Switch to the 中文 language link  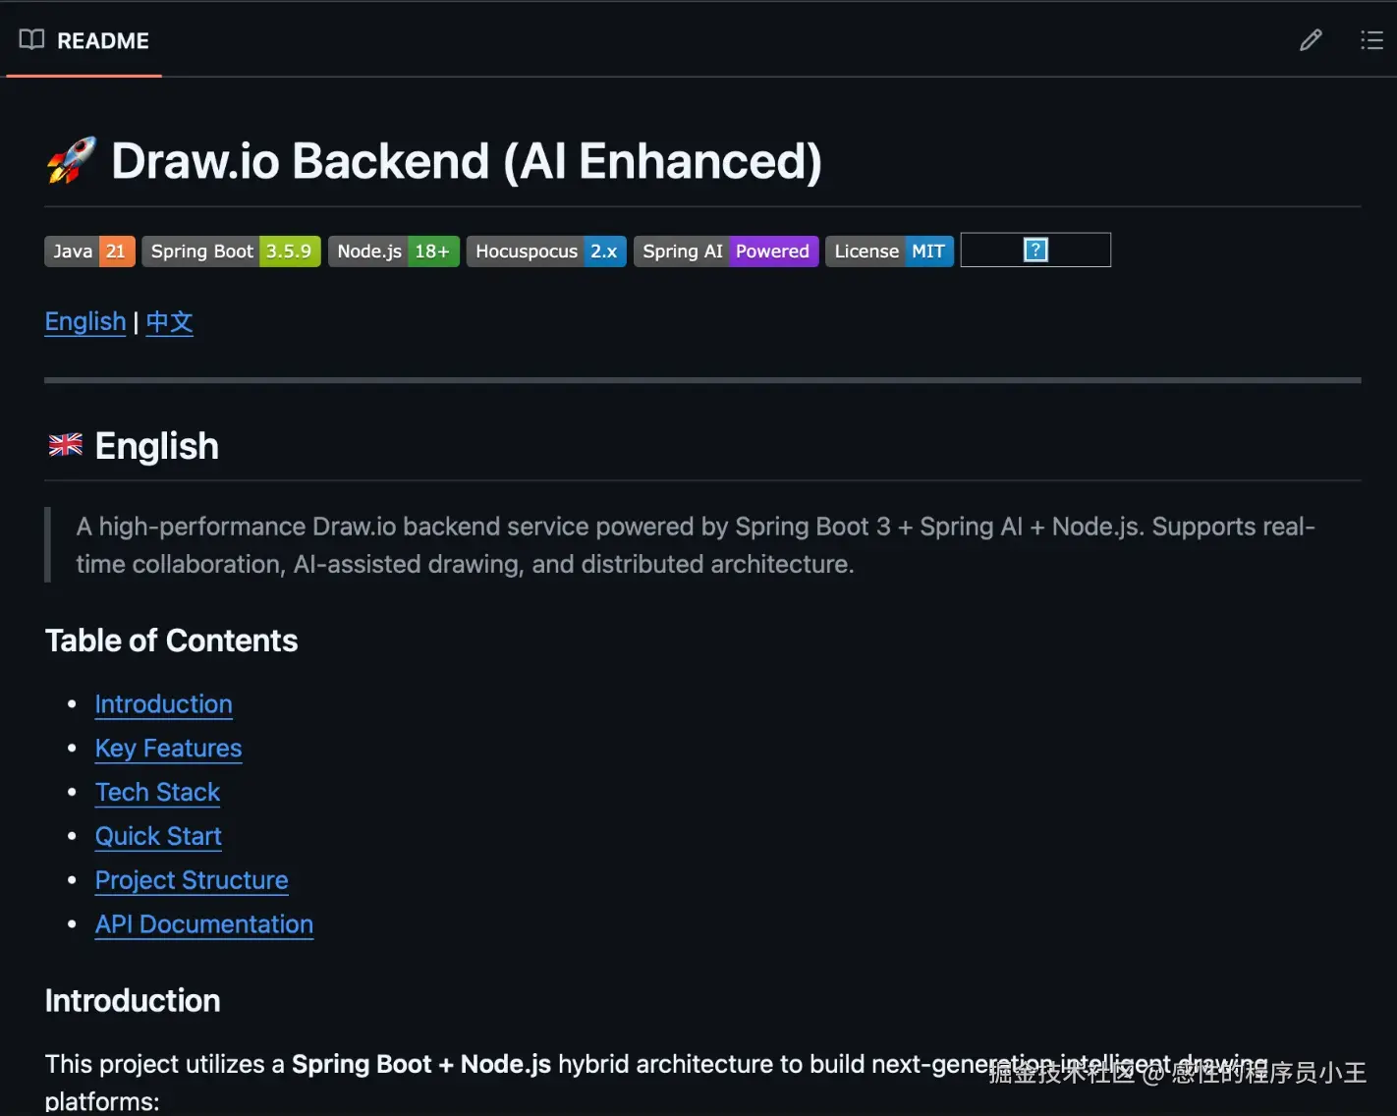click(x=169, y=322)
